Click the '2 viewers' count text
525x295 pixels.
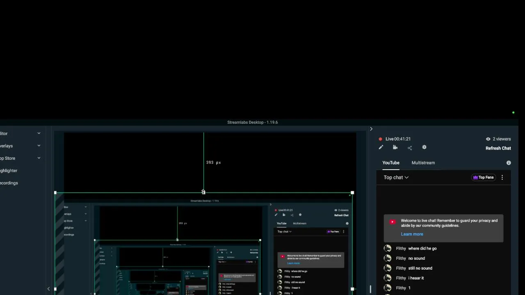pyautogui.click(x=502, y=139)
